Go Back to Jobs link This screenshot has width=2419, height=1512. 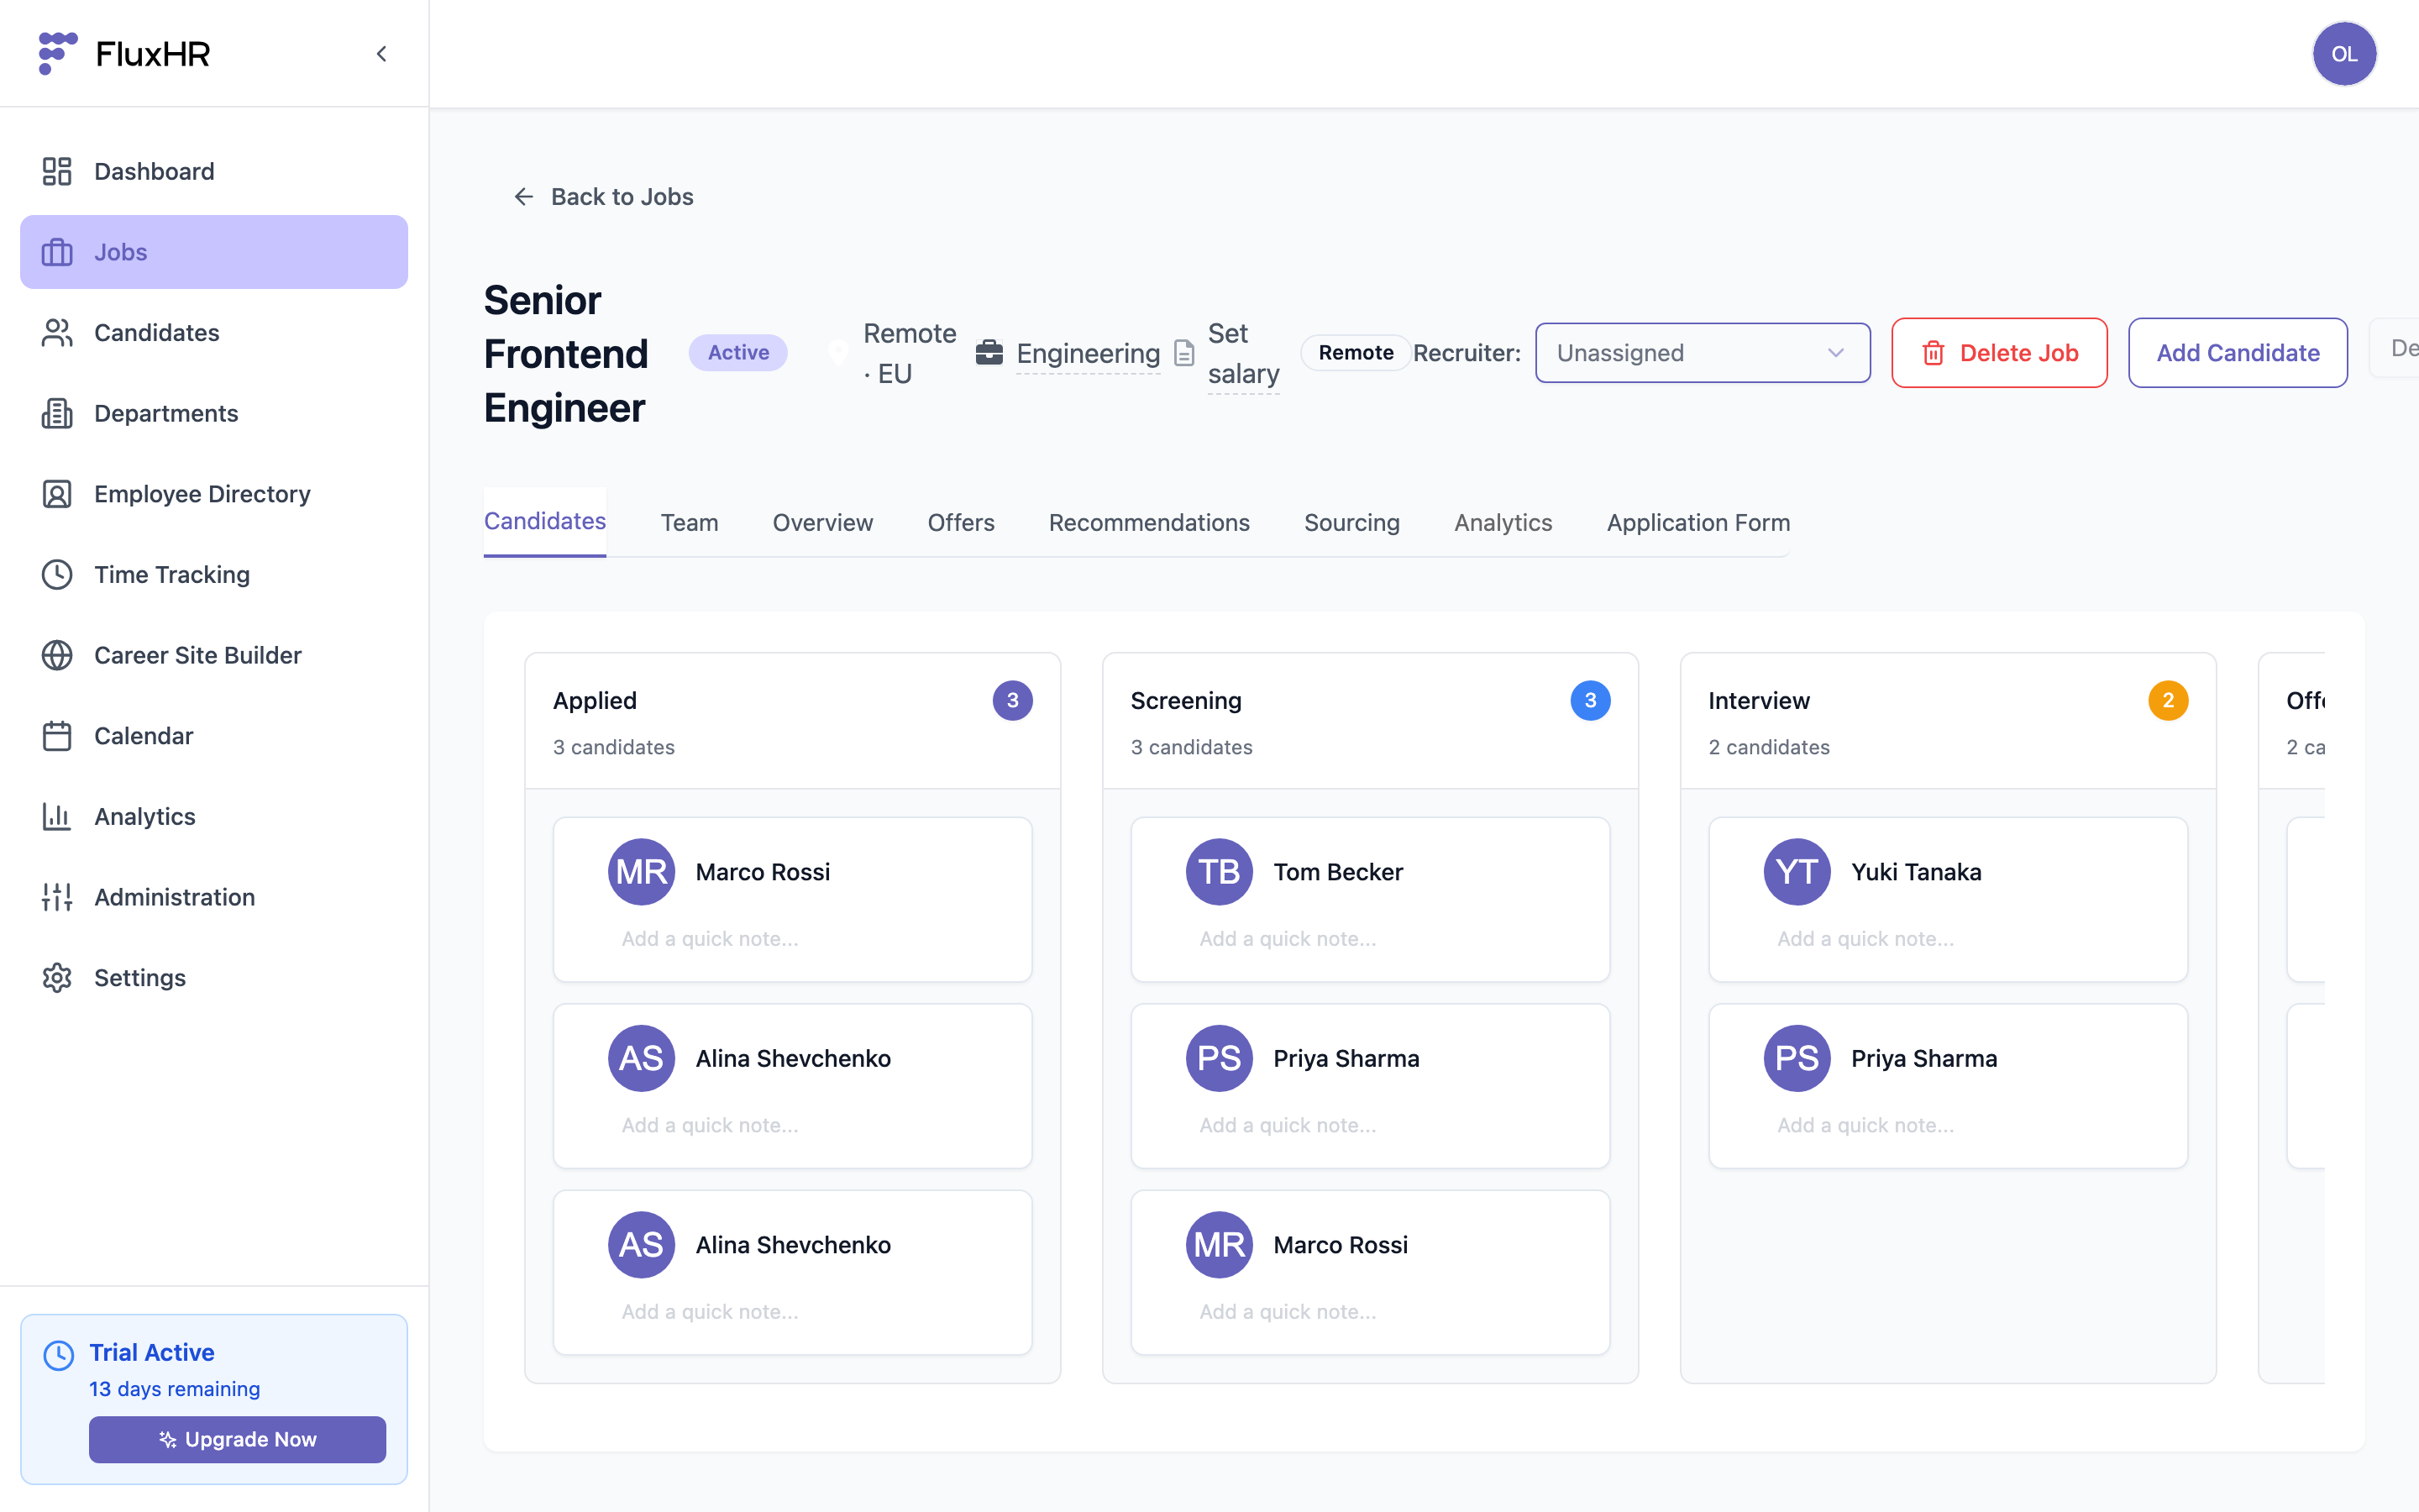coord(603,197)
